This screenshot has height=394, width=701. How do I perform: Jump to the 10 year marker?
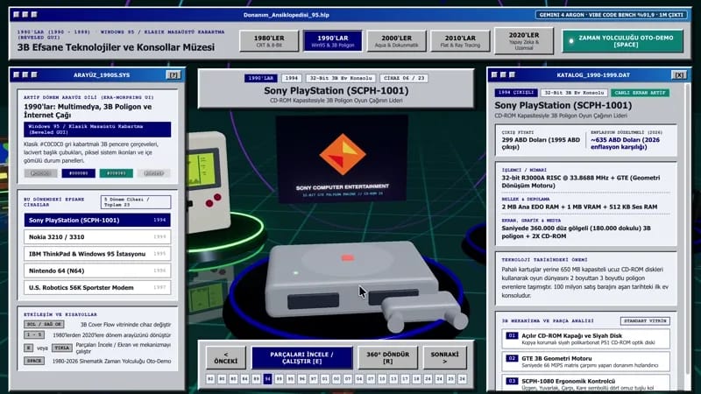click(382, 379)
